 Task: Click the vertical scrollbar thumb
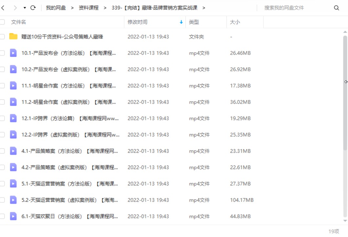[345, 93]
